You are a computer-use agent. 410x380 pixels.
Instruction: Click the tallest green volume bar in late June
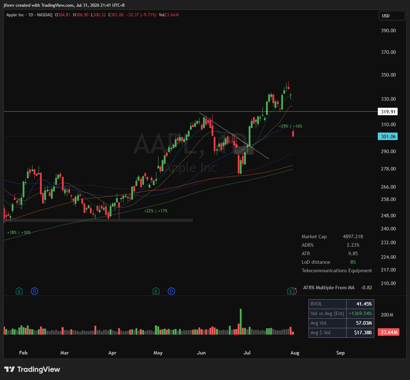[x=241, y=322]
